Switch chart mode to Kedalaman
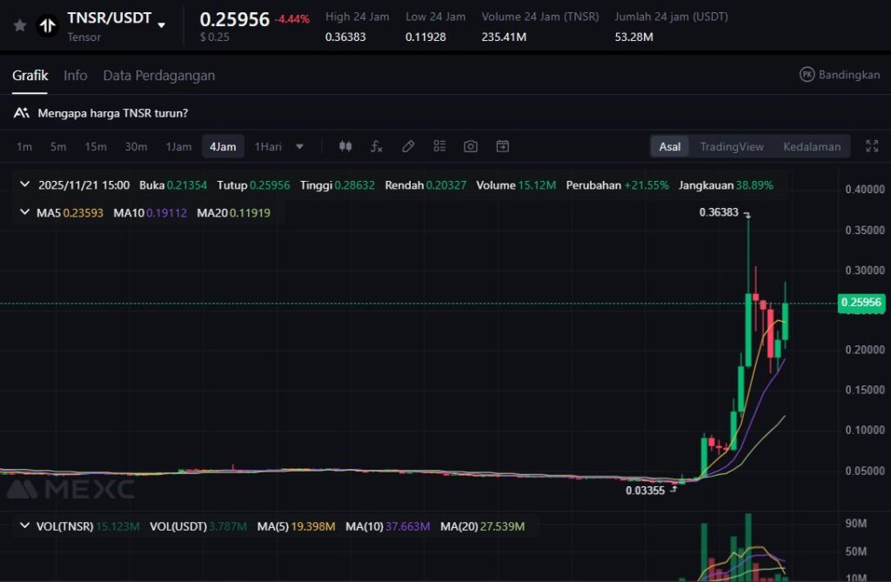Screen dimensions: 891x582 tap(811, 146)
